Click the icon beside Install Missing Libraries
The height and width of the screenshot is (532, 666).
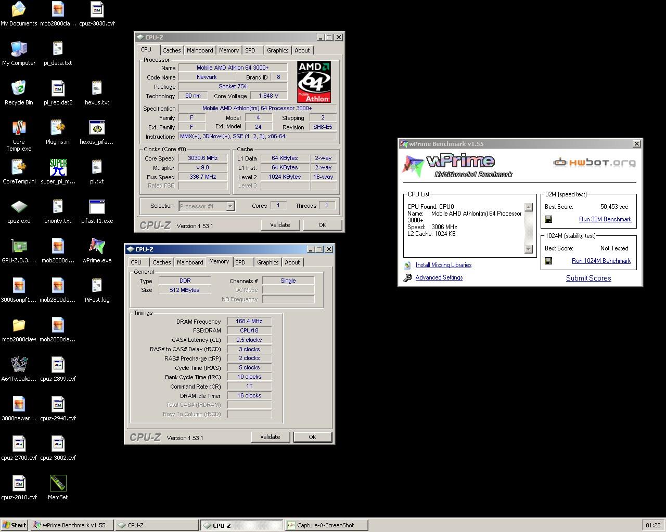coord(407,265)
